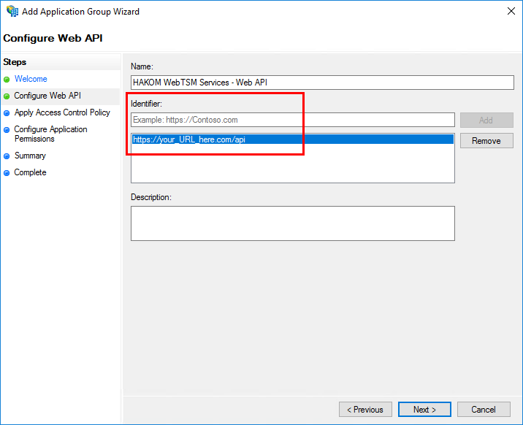
Task: Select the Configure Web API step
Action: [47, 96]
